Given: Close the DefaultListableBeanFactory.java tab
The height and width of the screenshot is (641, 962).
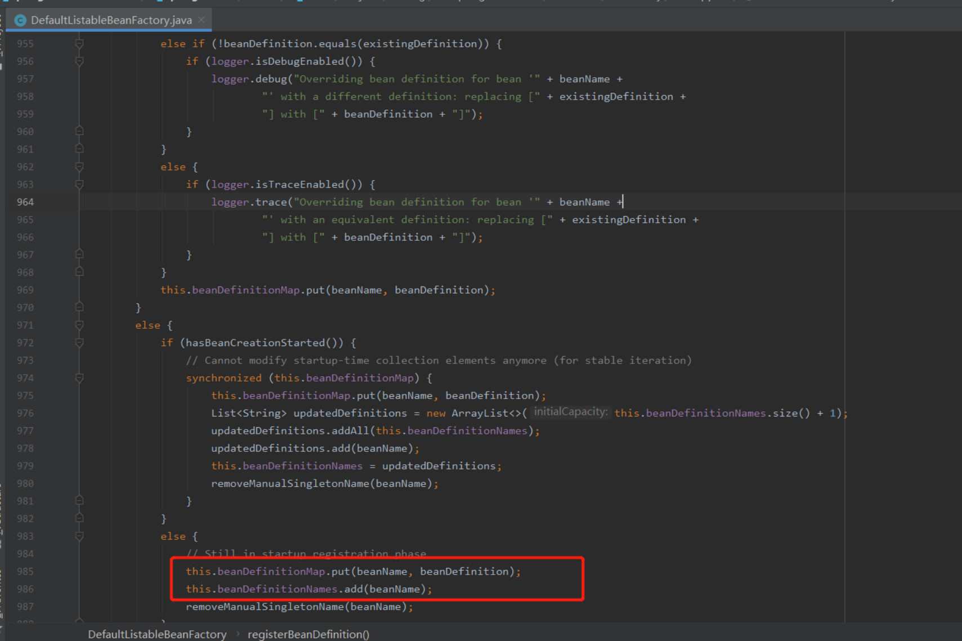Looking at the screenshot, I should pyautogui.click(x=201, y=19).
